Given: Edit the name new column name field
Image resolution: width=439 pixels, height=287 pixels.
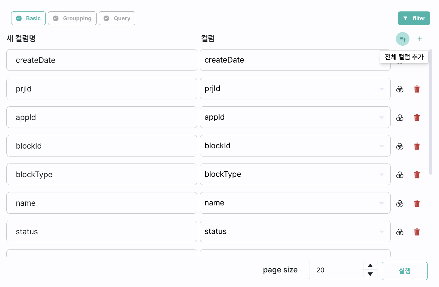Looking at the screenshot, I should 102,203.
